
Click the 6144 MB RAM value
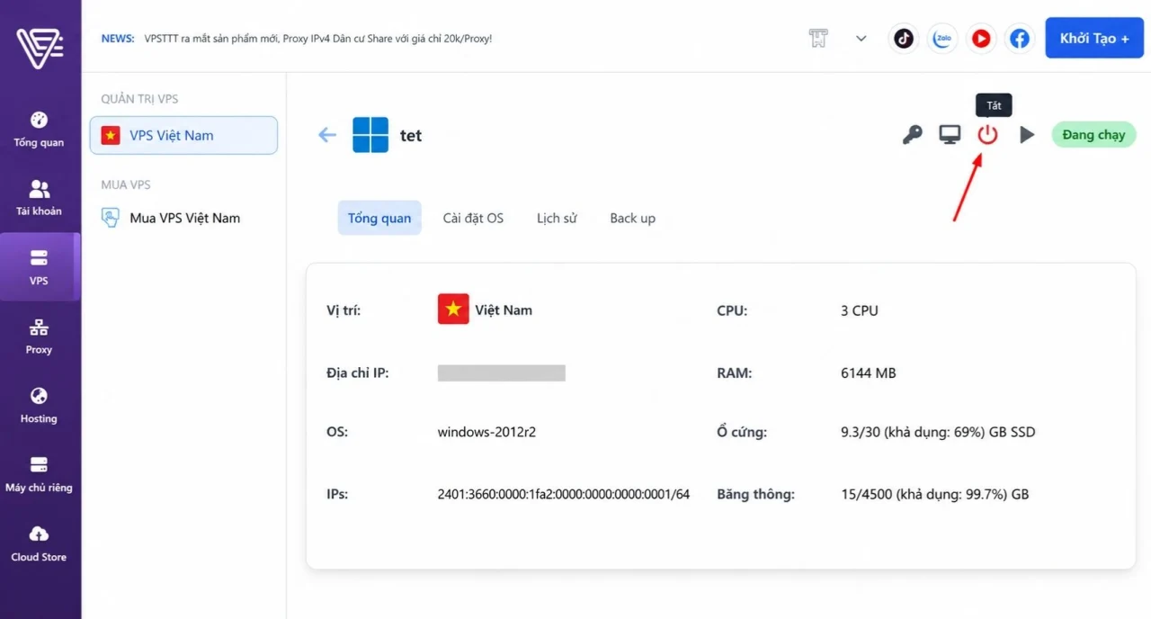(x=869, y=372)
